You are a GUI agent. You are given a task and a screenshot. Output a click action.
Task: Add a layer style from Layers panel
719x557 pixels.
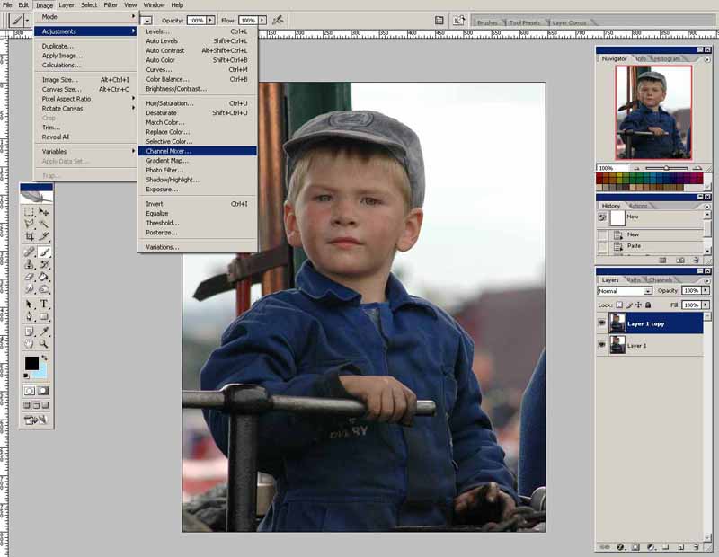(x=620, y=547)
